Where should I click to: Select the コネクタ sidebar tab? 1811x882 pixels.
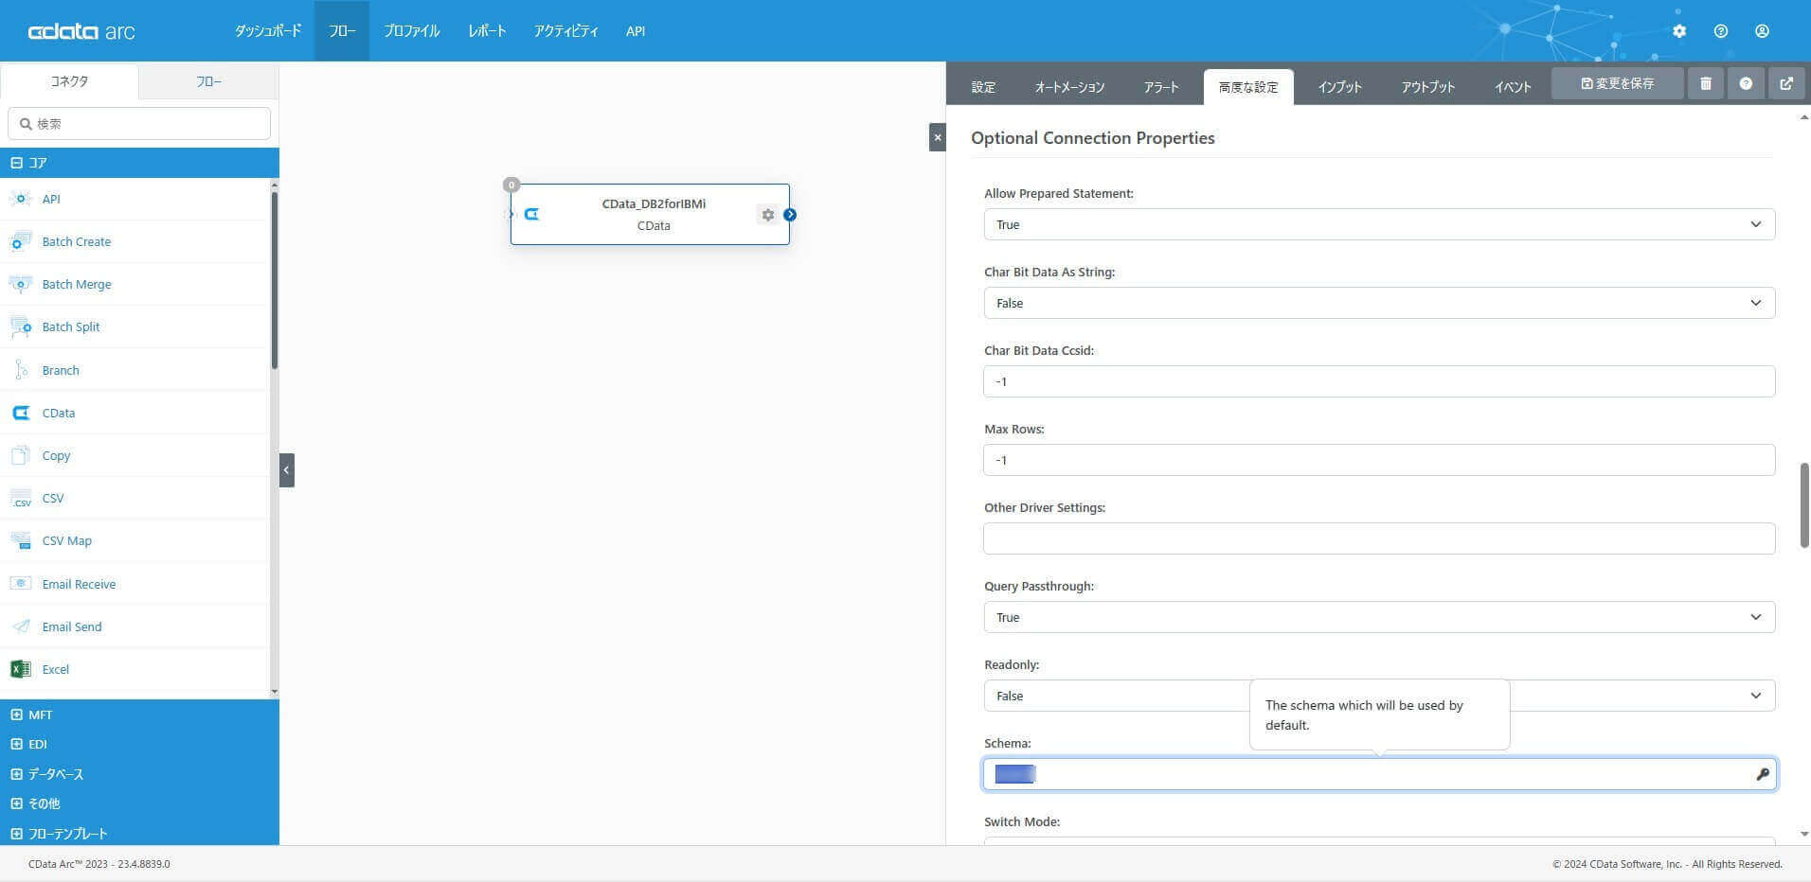69,81
